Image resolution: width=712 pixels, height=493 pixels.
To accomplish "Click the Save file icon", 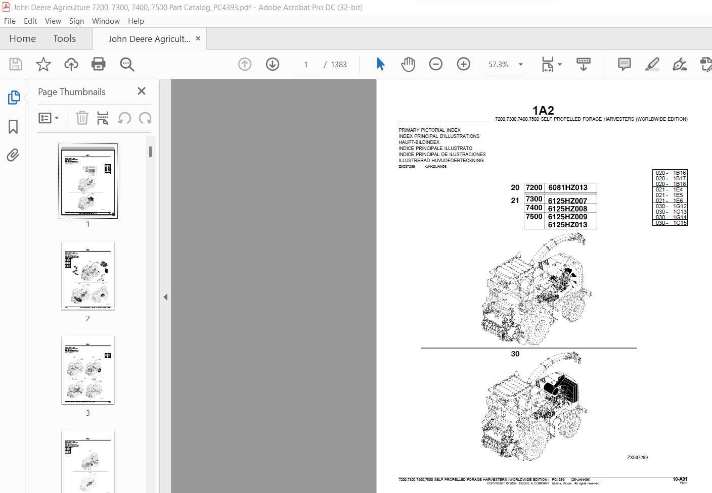I will point(16,64).
